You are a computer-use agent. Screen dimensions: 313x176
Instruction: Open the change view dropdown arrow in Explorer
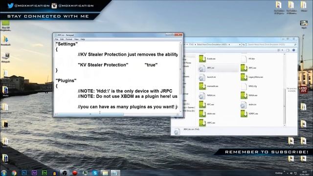tap(282, 50)
